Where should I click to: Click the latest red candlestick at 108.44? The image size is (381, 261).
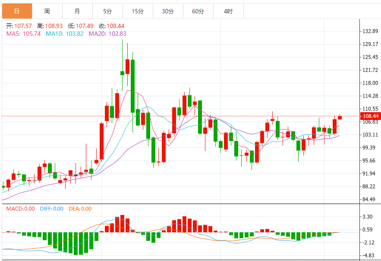tap(340, 118)
